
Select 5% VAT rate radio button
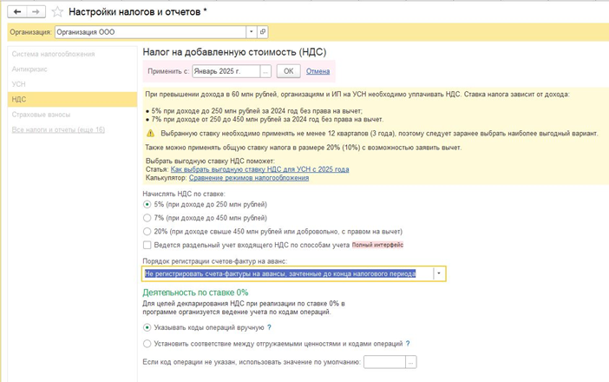[147, 204]
